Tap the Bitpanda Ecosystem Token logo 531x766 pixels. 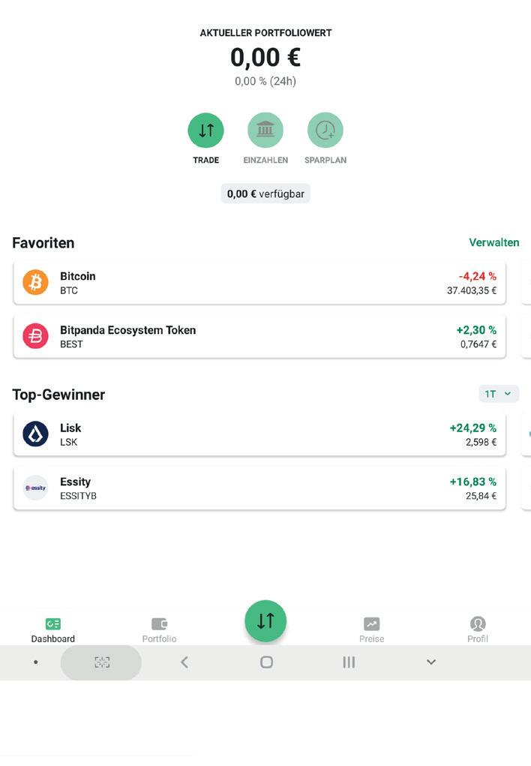[x=35, y=336]
